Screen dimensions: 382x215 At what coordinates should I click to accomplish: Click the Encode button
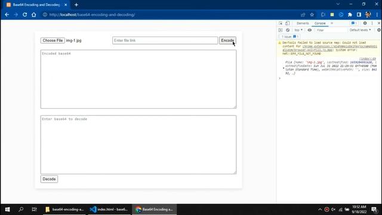[x=227, y=41]
